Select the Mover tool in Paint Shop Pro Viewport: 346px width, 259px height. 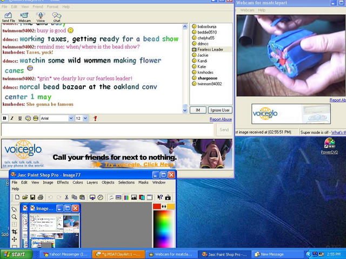tap(15, 239)
